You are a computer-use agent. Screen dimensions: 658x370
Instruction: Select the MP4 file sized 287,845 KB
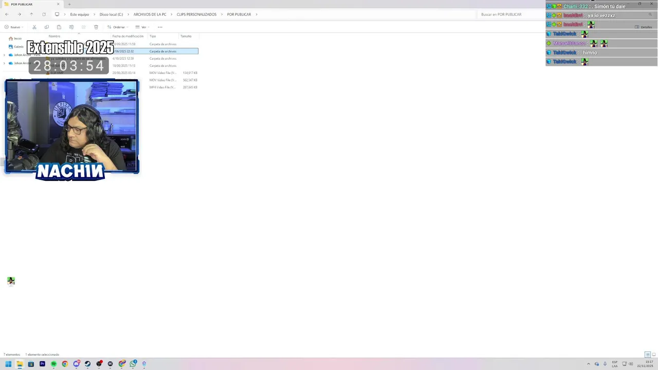(x=122, y=87)
